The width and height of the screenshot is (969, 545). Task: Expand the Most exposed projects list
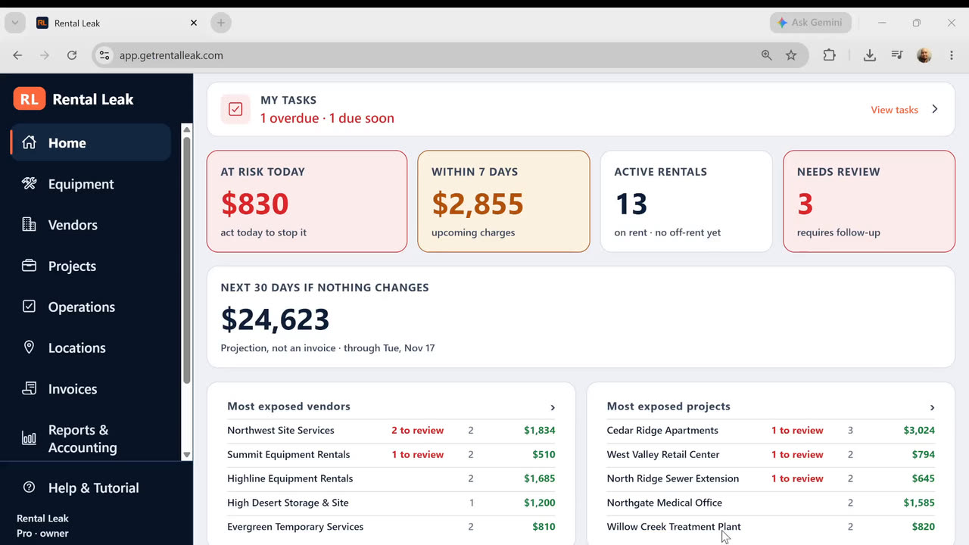click(x=932, y=407)
